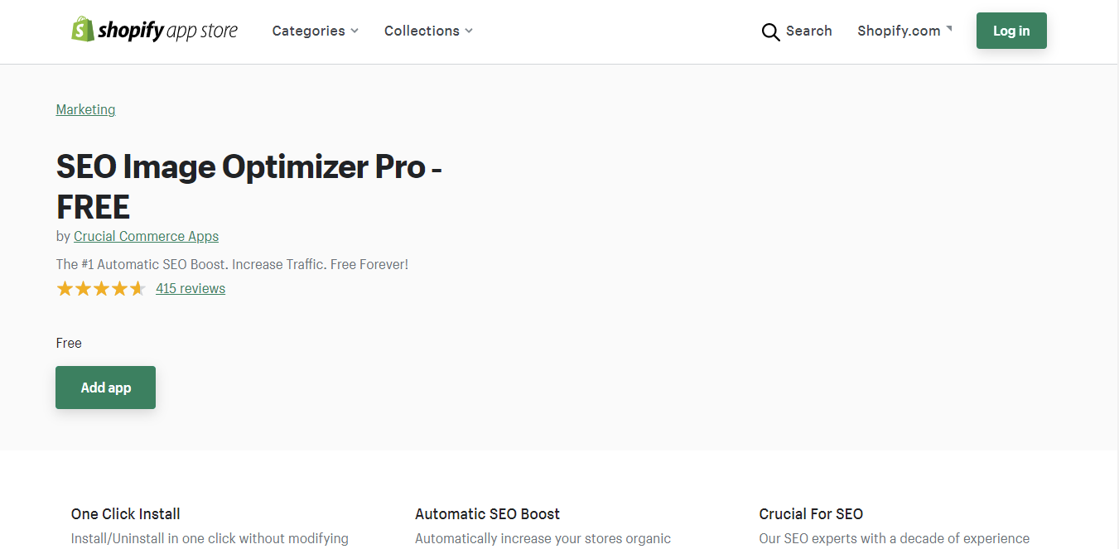Image resolution: width=1119 pixels, height=549 pixels.
Task: View the 415 reviews link
Action: 191,288
